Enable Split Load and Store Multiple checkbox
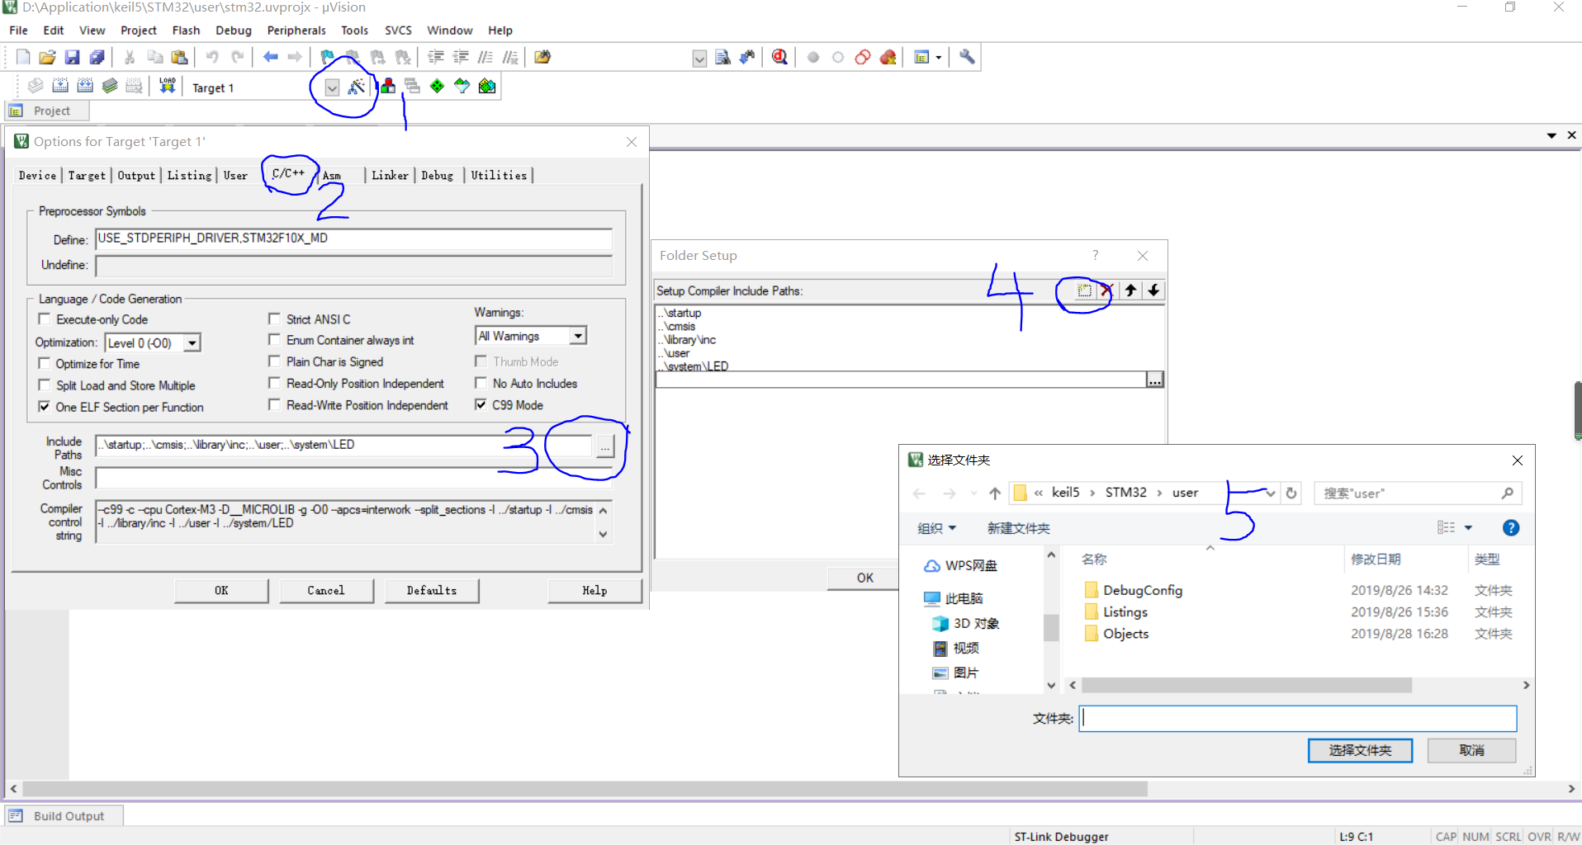The width and height of the screenshot is (1582, 845). pyautogui.click(x=45, y=385)
